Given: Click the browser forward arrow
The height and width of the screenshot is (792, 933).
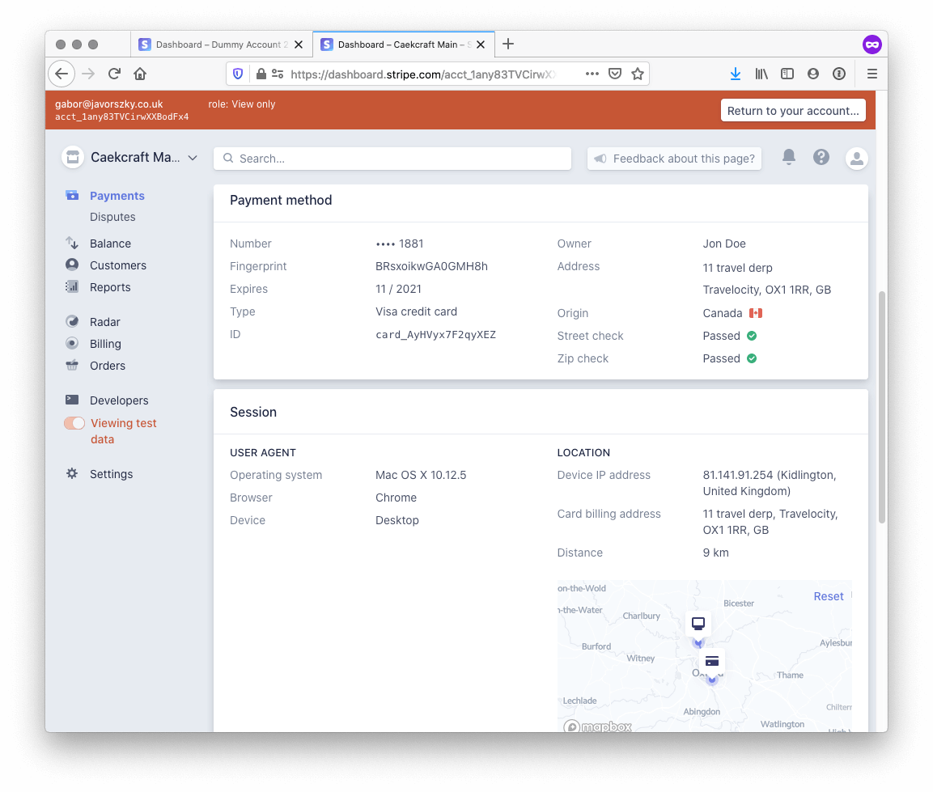Looking at the screenshot, I should 88,74.
